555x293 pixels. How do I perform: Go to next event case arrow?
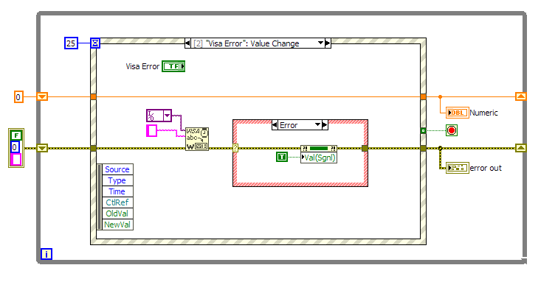(328, 43)
